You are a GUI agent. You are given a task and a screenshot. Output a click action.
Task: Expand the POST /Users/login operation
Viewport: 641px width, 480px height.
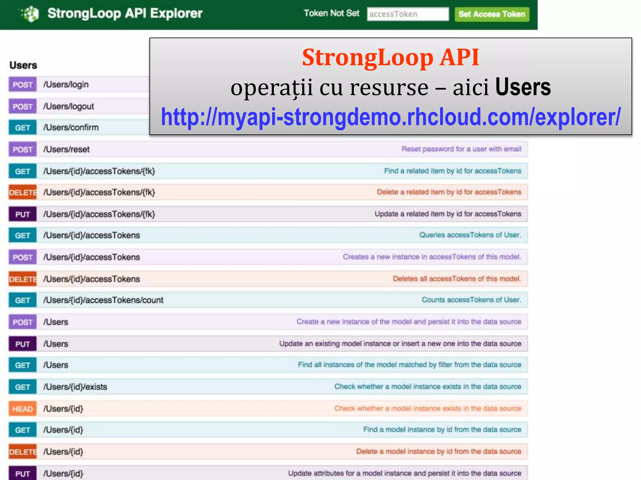point(66,84)
